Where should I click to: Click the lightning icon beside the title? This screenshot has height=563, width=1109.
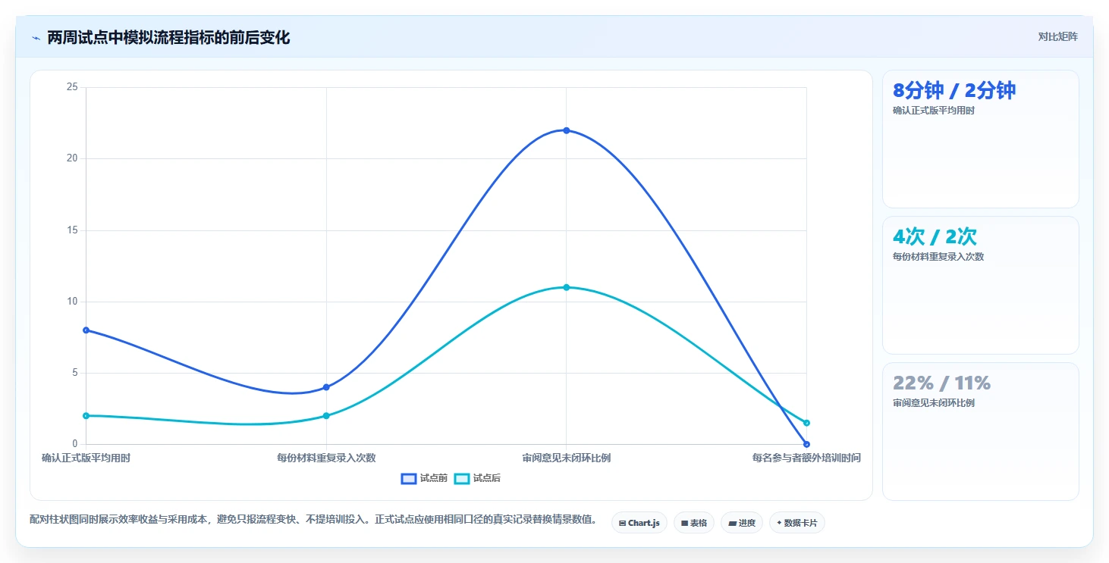click(36, 38)
